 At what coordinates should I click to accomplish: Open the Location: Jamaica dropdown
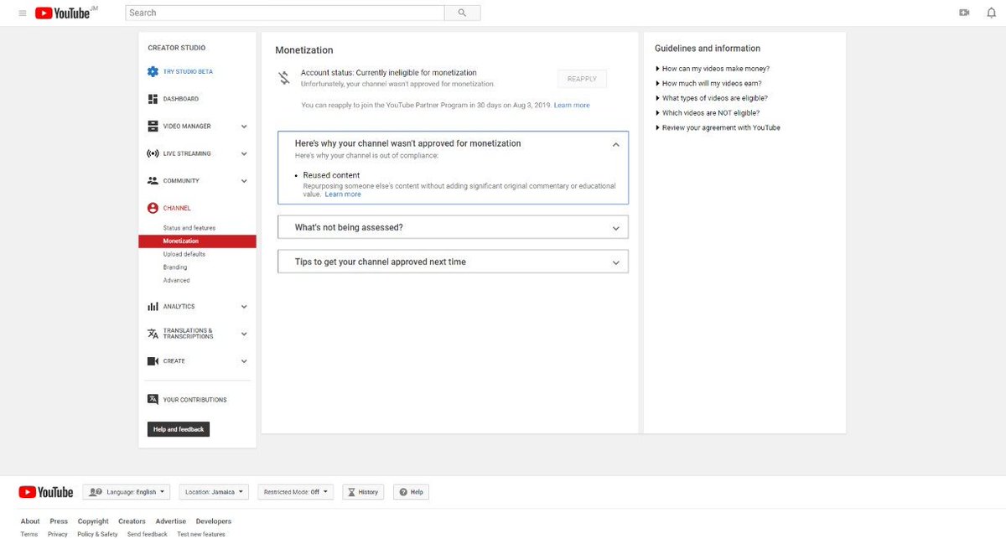pos(215,492)
